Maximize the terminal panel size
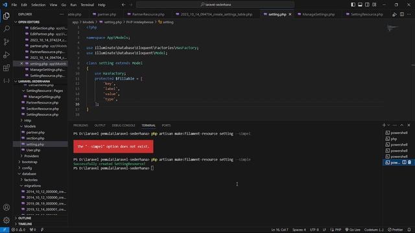The image size is (415, 233). (402, 125)
